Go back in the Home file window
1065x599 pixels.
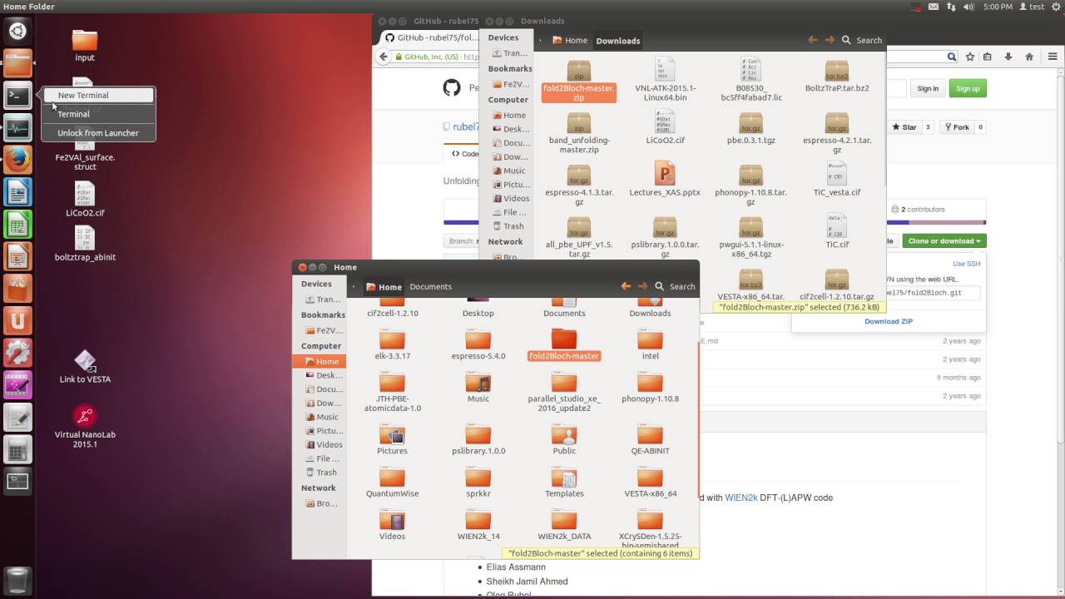click(x=626, y=286)
